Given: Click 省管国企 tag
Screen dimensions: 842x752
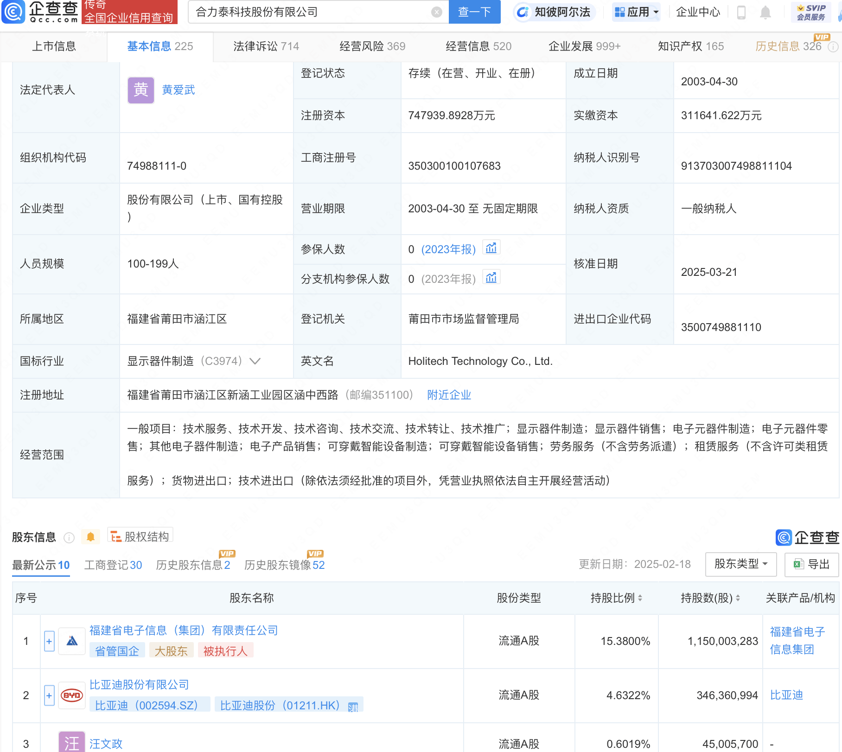Looking at the screenshot, I should pos(117,651).
